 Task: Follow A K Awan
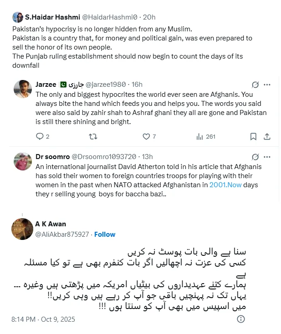105,234
